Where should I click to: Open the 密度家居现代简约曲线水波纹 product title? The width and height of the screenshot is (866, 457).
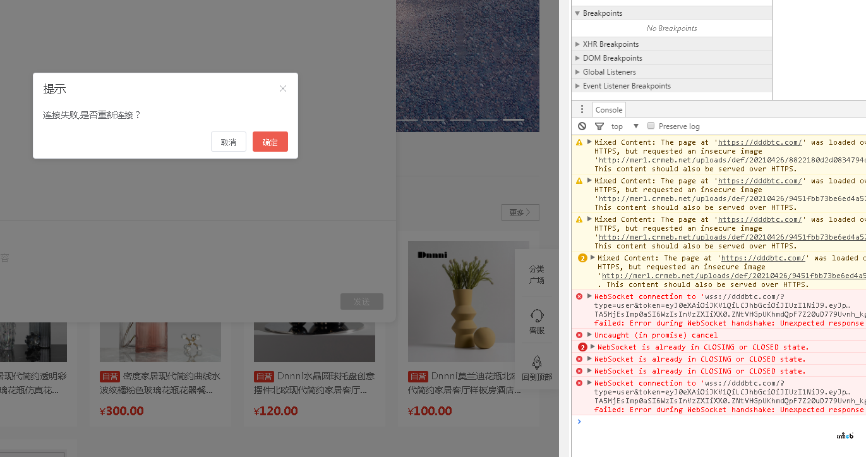pyautogui.click(x=160, y=383)
